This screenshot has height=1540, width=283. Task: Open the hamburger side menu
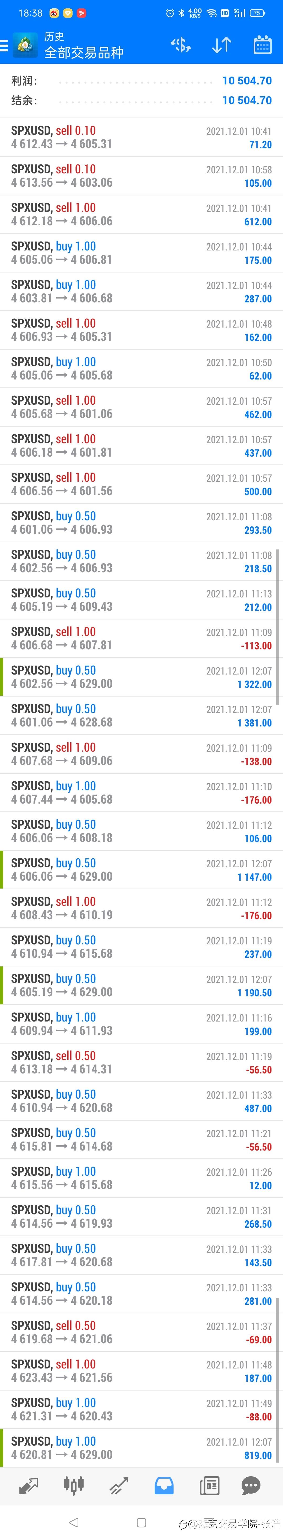pos(4,45)
